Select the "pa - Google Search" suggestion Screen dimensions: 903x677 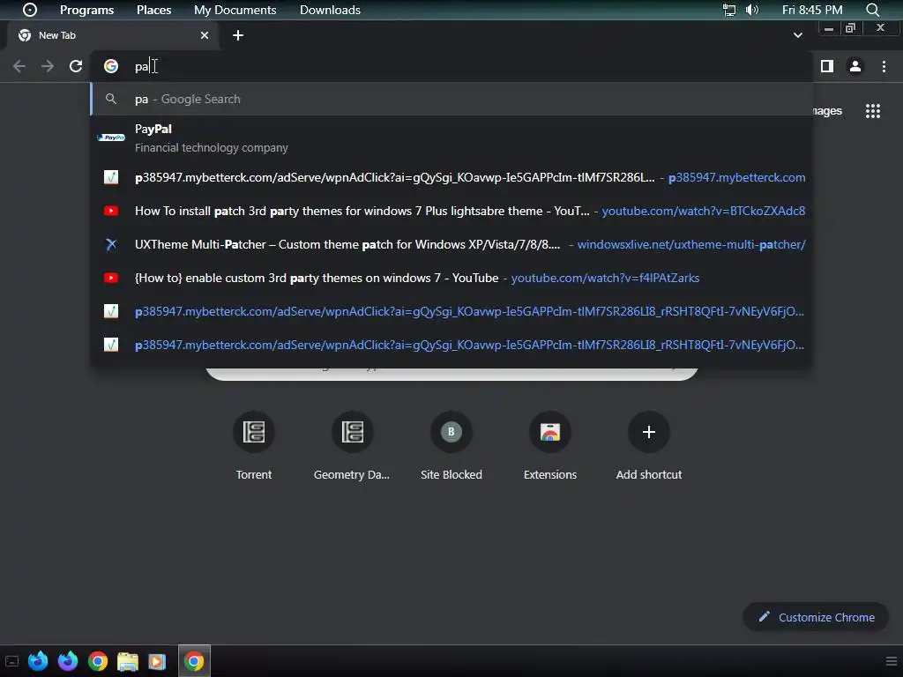[x=451, y=99]
